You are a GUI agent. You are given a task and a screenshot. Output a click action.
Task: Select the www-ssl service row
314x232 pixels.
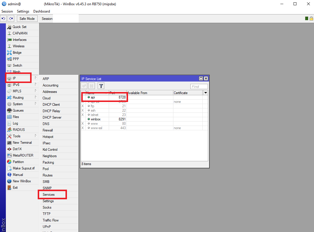144,128
